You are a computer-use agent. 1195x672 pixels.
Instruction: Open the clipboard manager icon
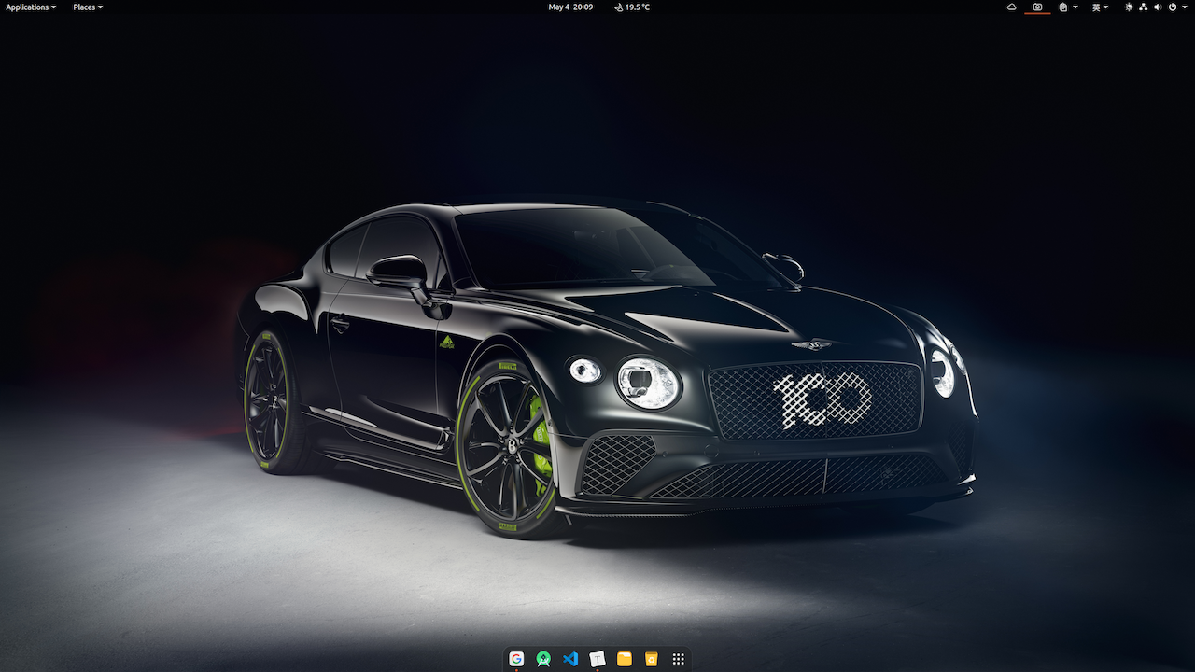[1063, 7]
